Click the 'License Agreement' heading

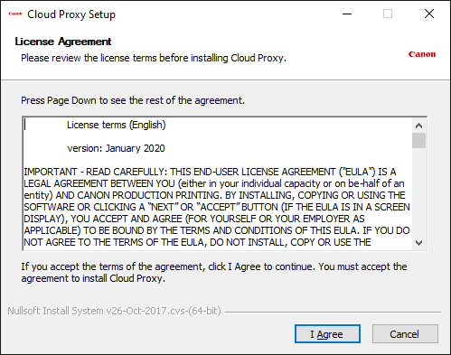pyautogui.click(x=63, y=42)
